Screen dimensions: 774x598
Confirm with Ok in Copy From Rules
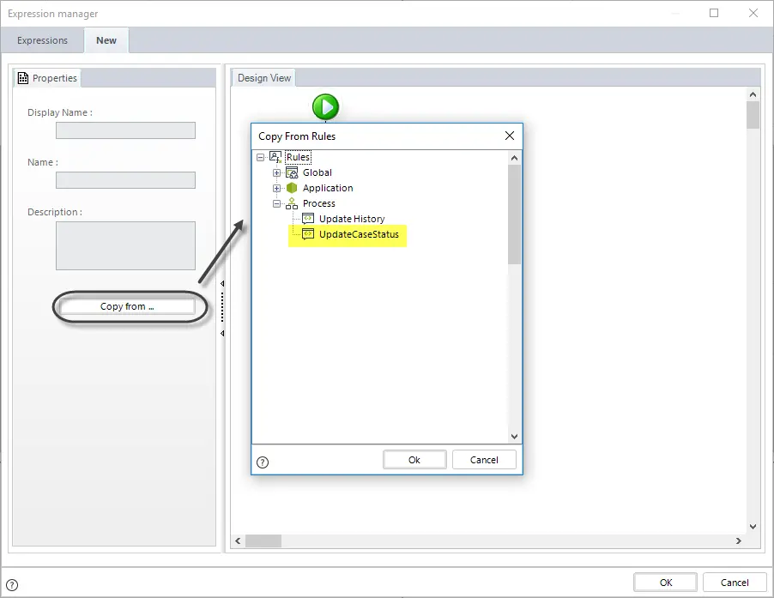[x=414, y=460]
